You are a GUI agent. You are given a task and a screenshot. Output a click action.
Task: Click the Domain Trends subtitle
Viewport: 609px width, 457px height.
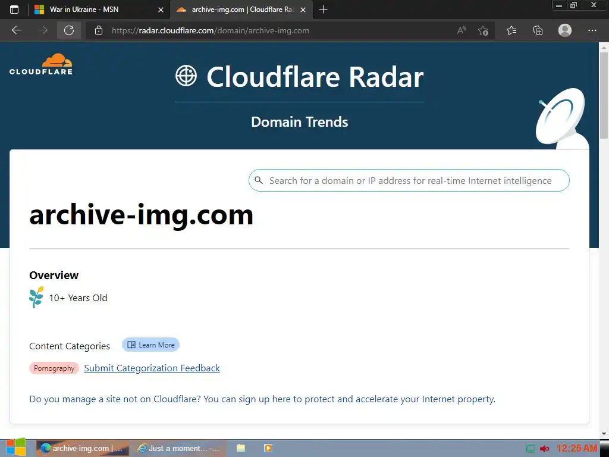[300, 122]
